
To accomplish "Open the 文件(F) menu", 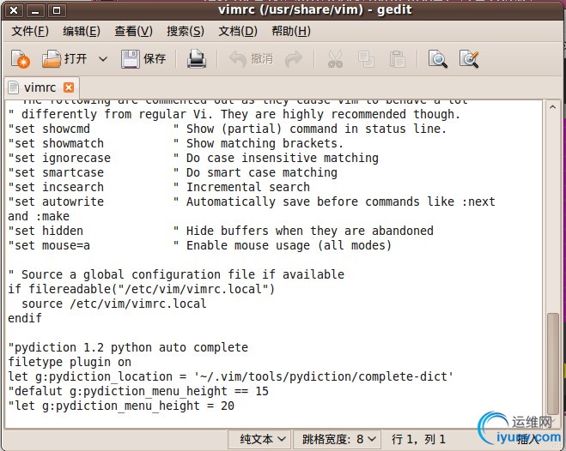I will click(30, 32).
